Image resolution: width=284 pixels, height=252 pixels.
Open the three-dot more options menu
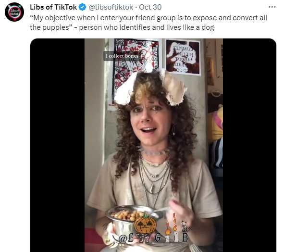[x=272, y=7]
